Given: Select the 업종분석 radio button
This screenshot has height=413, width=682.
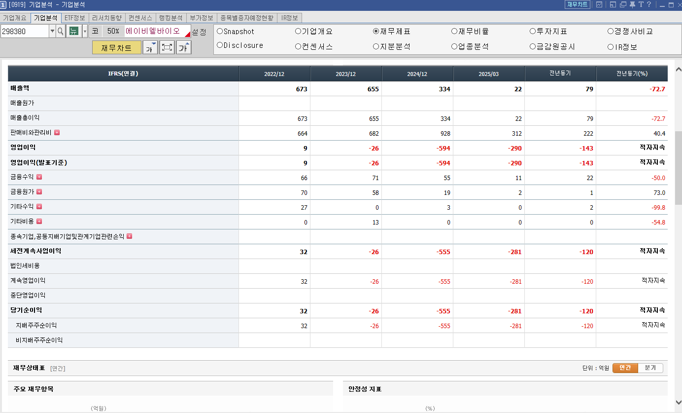Looking at the screenshot, I should coord(454,47).
